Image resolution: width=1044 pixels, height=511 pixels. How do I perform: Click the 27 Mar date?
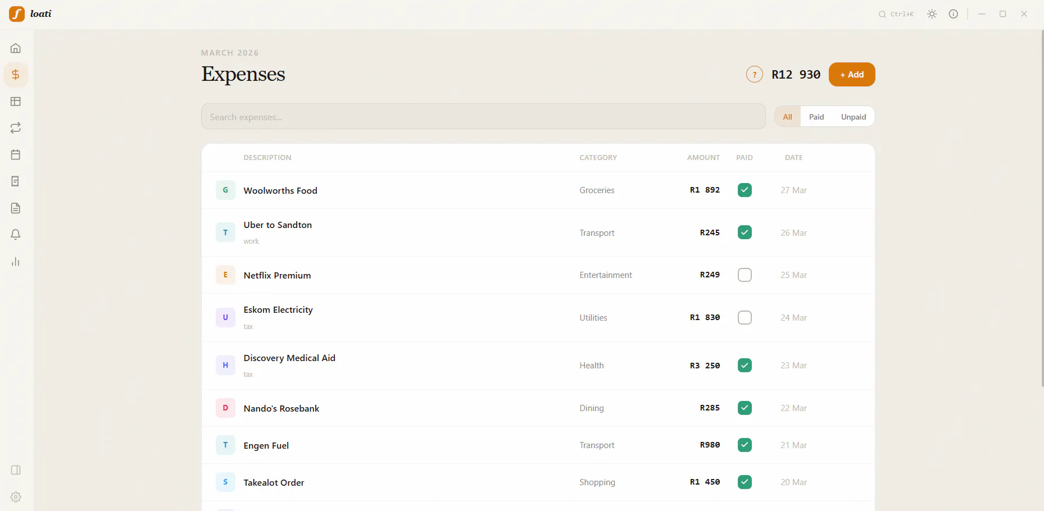click(793, 190)
